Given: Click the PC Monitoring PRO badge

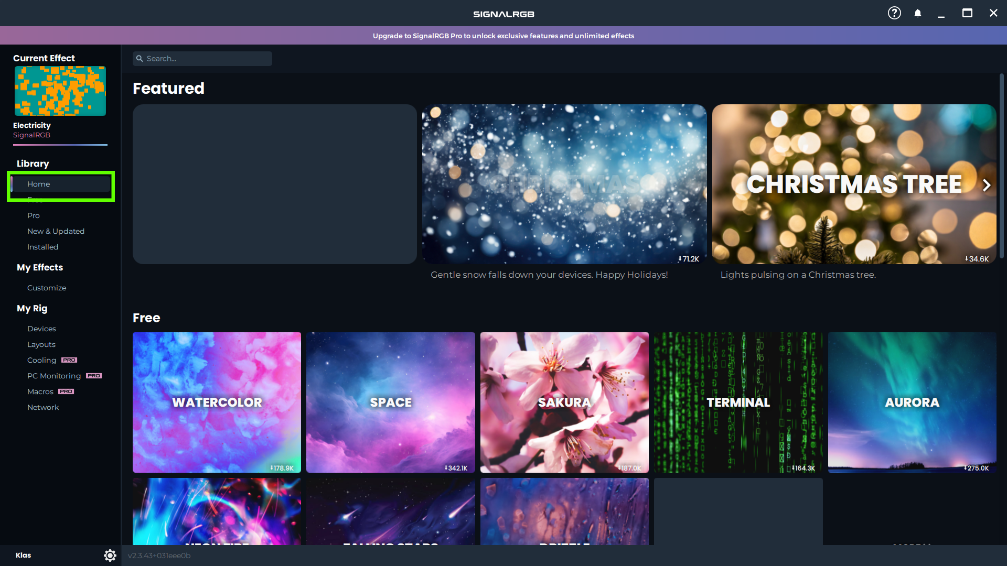Looking at the screenshot, I should point(94,376).
